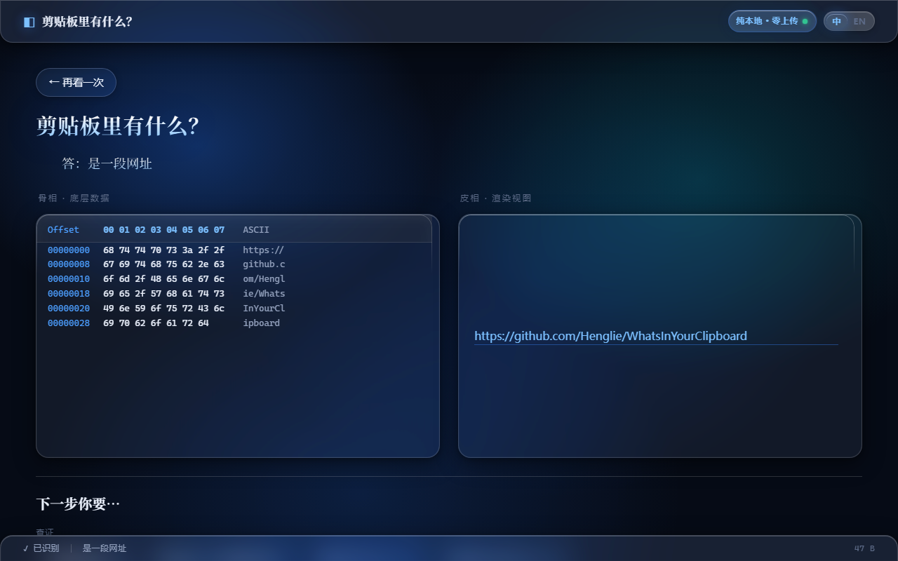Screen dimensions: 898x561
Task: Click the 皮相 · 渲染视图 panel label
Action: coord(495,198)
